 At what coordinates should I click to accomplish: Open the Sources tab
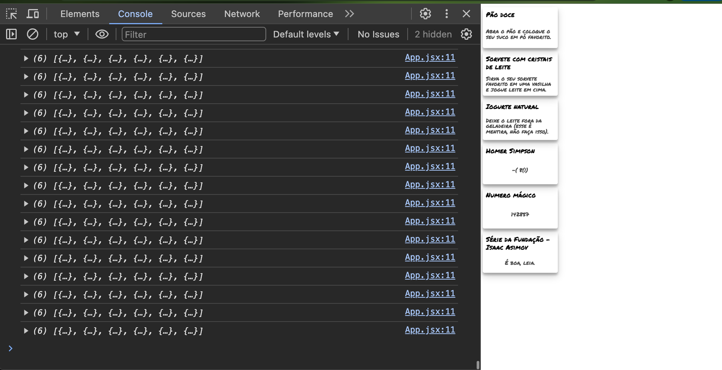click(188, 14)
